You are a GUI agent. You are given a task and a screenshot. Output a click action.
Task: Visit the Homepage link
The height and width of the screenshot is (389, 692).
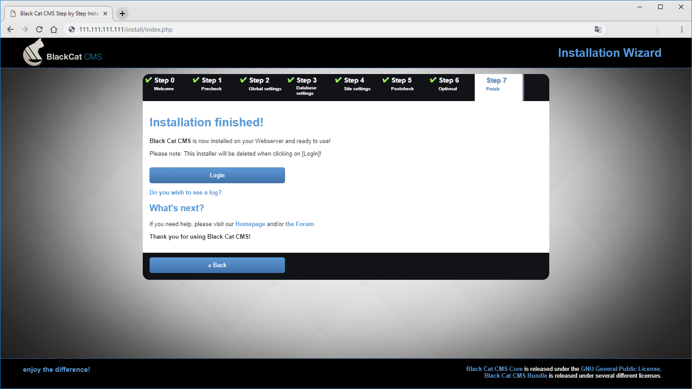click(250, 224)
